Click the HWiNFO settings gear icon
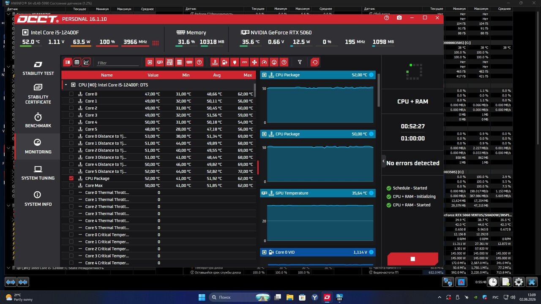The image size is (541, 304). pyautogui.click(x=519, y=282)
